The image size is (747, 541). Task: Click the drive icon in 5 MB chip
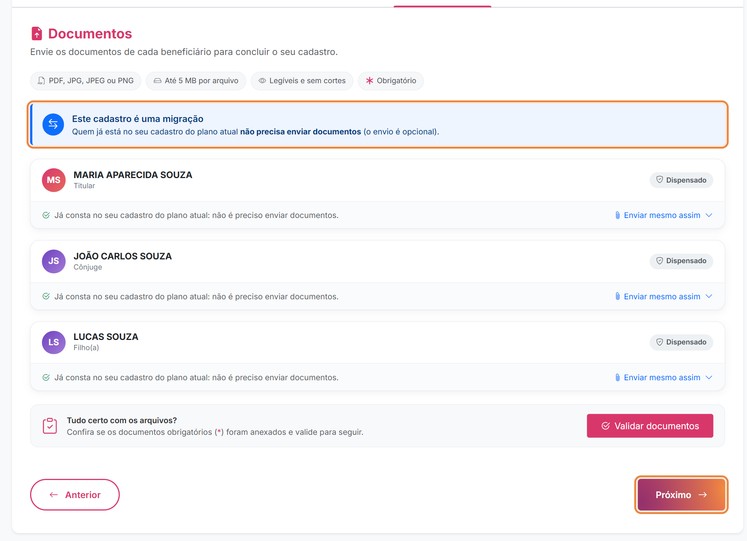click(158, 81)
